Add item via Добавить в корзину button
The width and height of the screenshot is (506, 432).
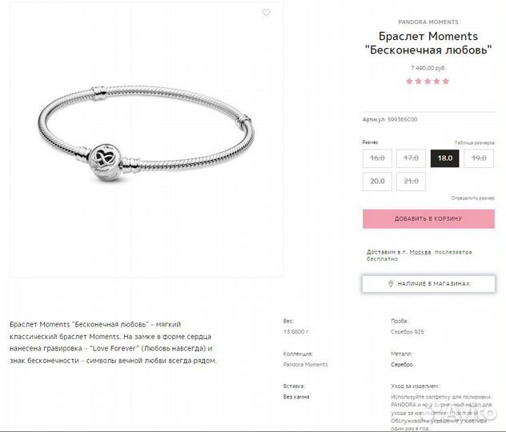[428, 219]
